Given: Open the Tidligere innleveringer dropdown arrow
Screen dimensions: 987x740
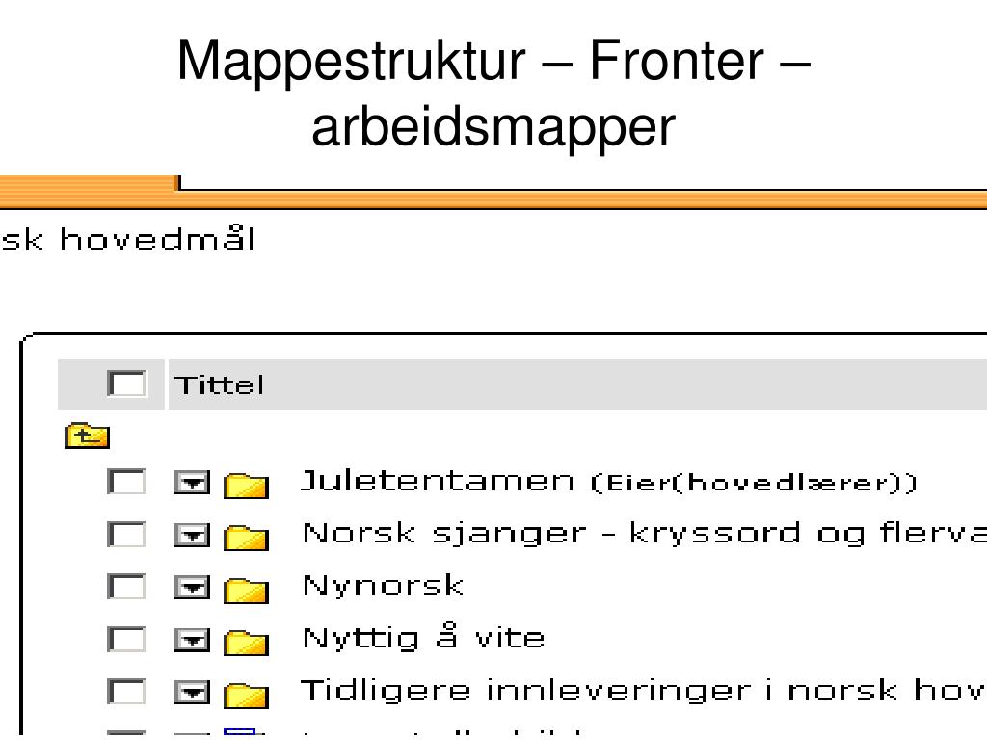Looking at the screenshot, I should point(192,693).
